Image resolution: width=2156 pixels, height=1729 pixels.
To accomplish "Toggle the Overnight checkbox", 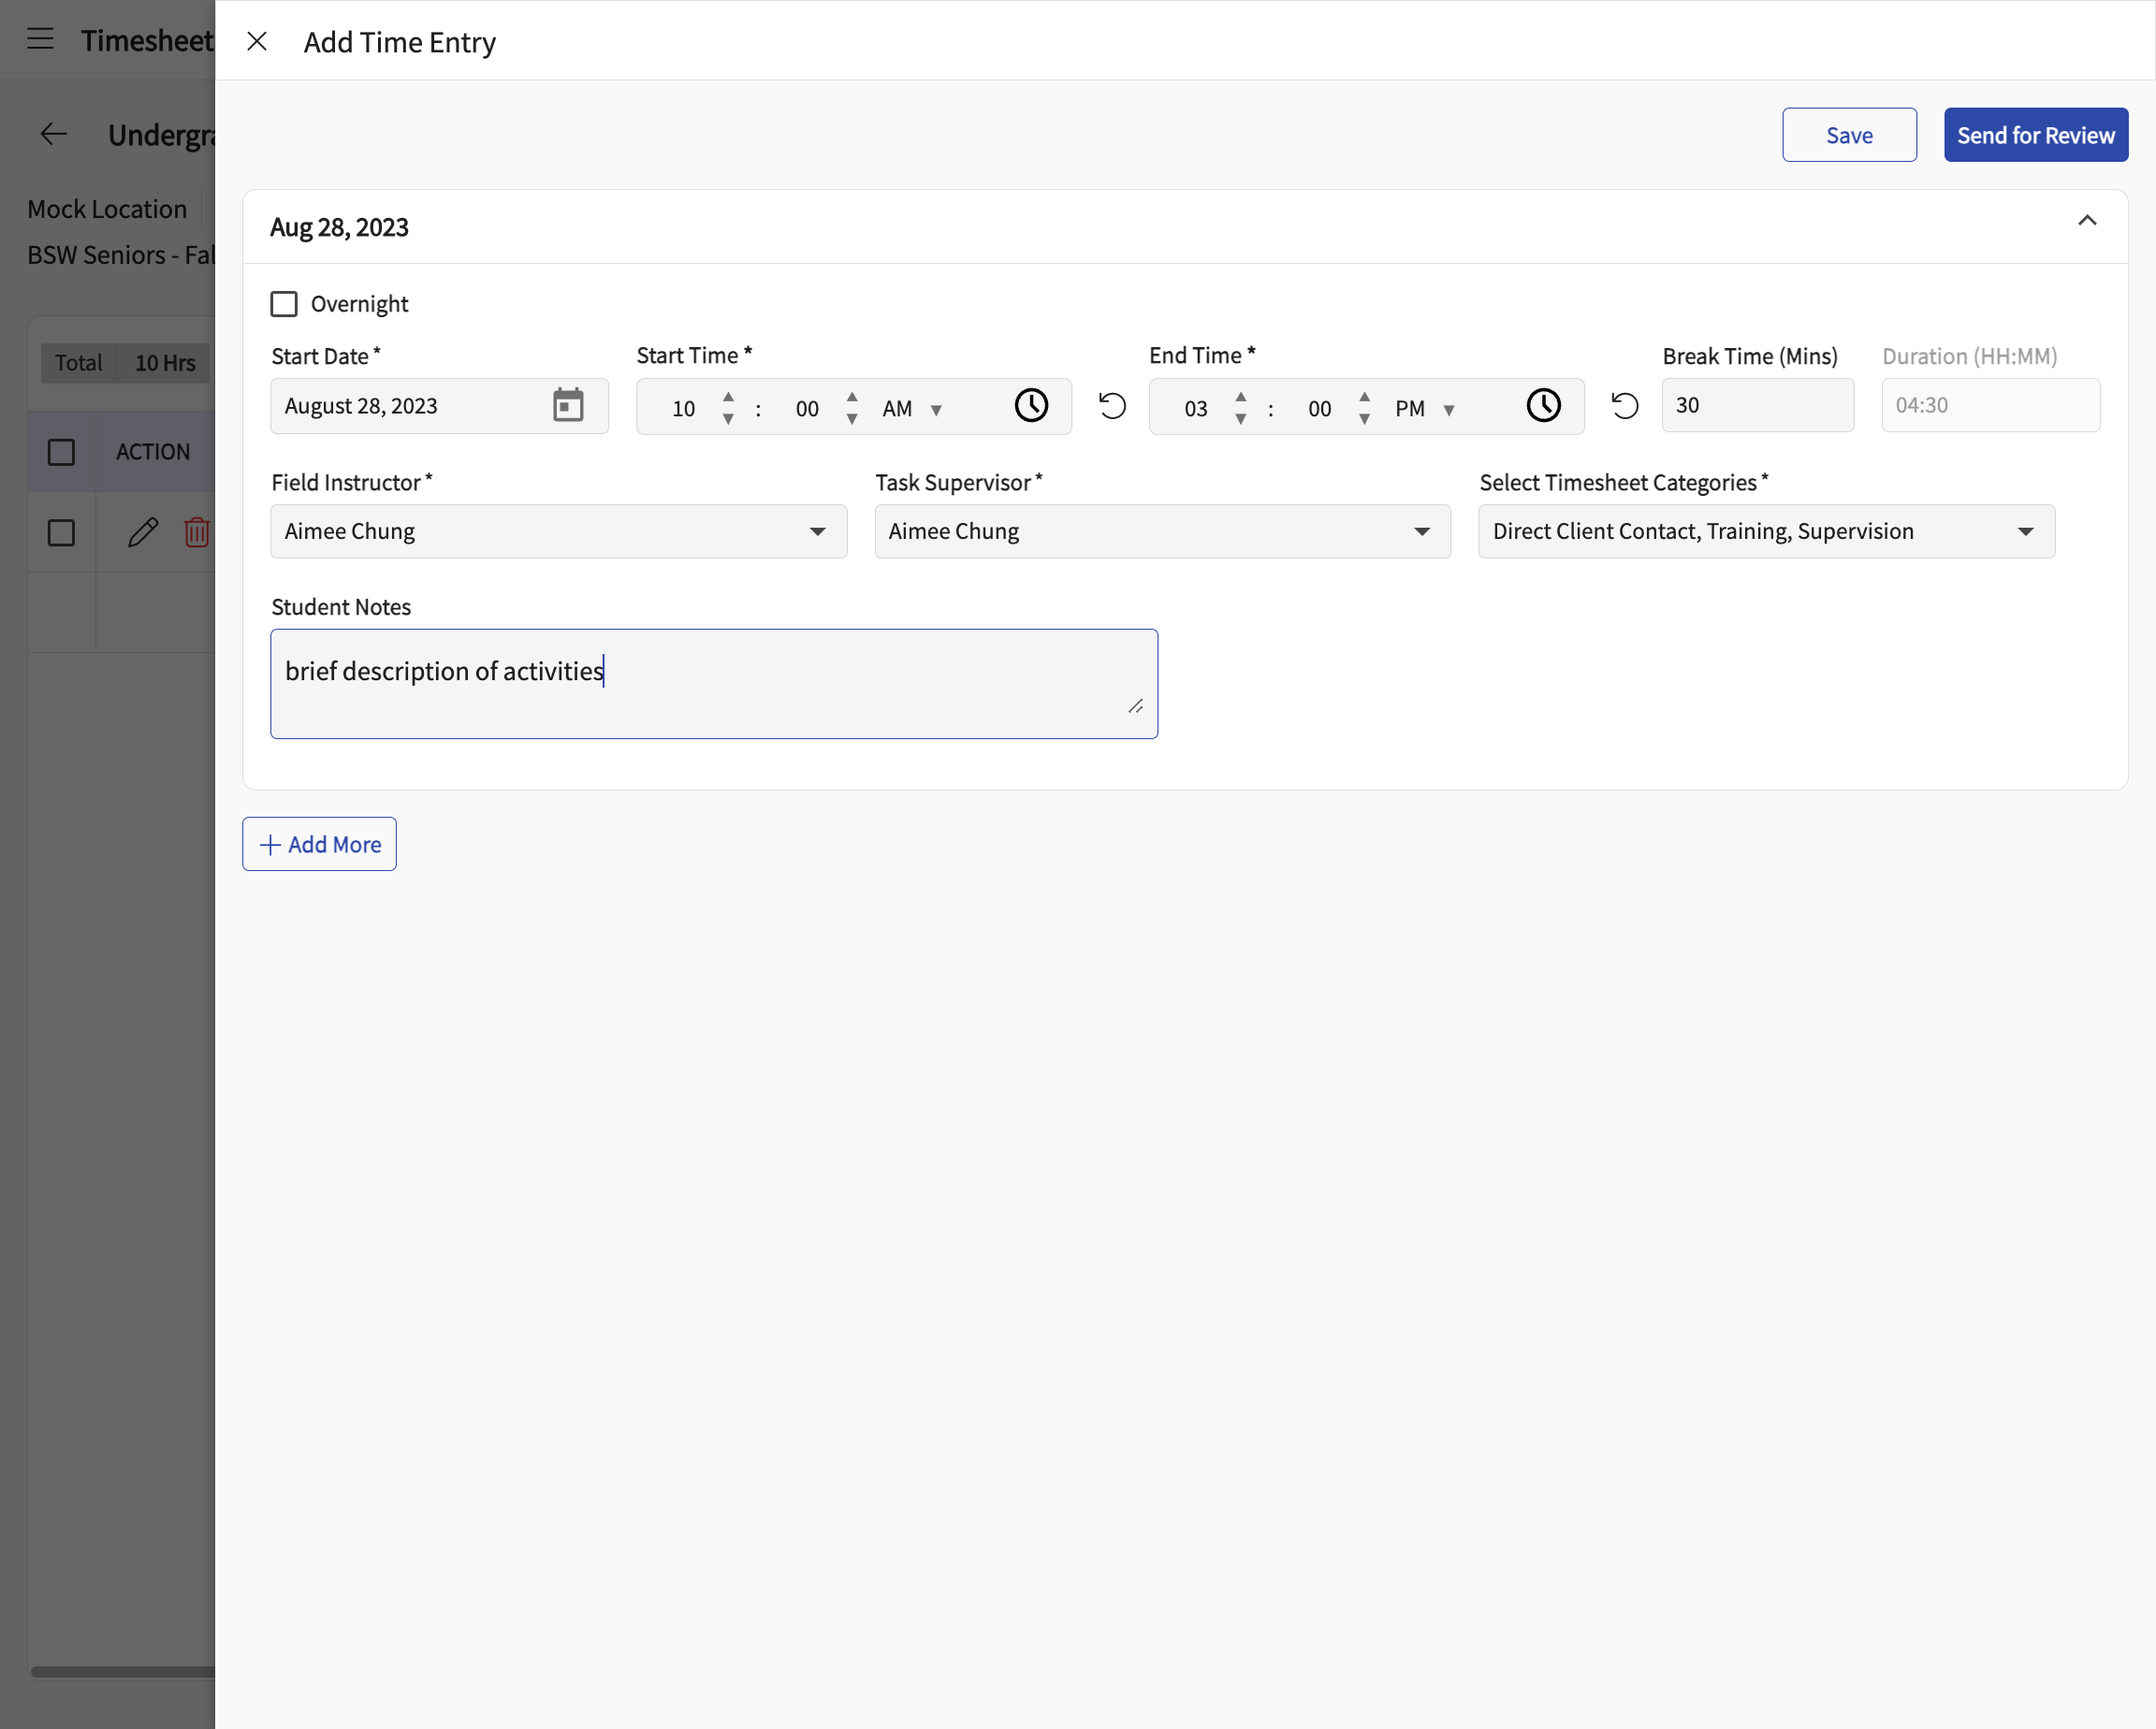I will click(284, 304).
